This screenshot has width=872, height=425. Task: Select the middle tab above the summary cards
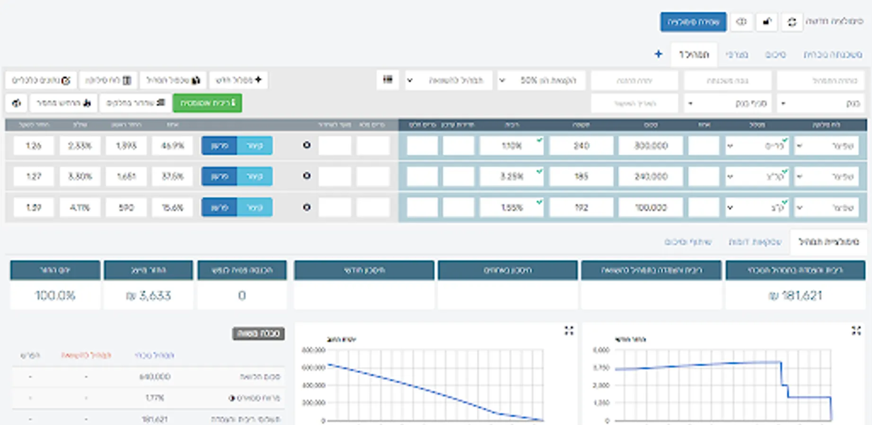pyautogui.click(x=755, y=242)
